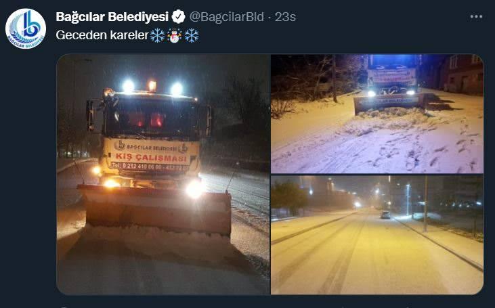Click the Bağcılar Belediyesi display name

tap(112, 17)
